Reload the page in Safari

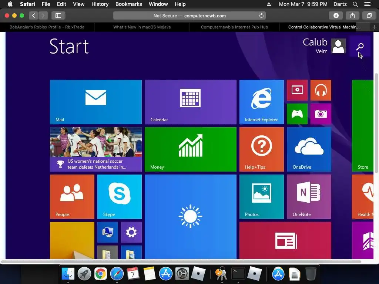tap(261, 16)
